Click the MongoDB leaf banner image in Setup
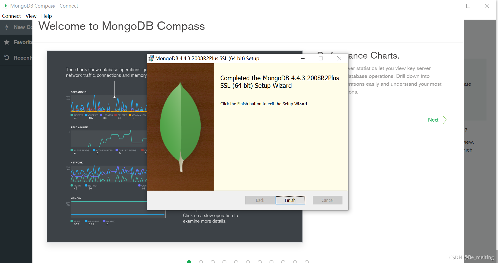Image resolution: width=498 pixels, height=263 pixels. [x=180, y=127]
